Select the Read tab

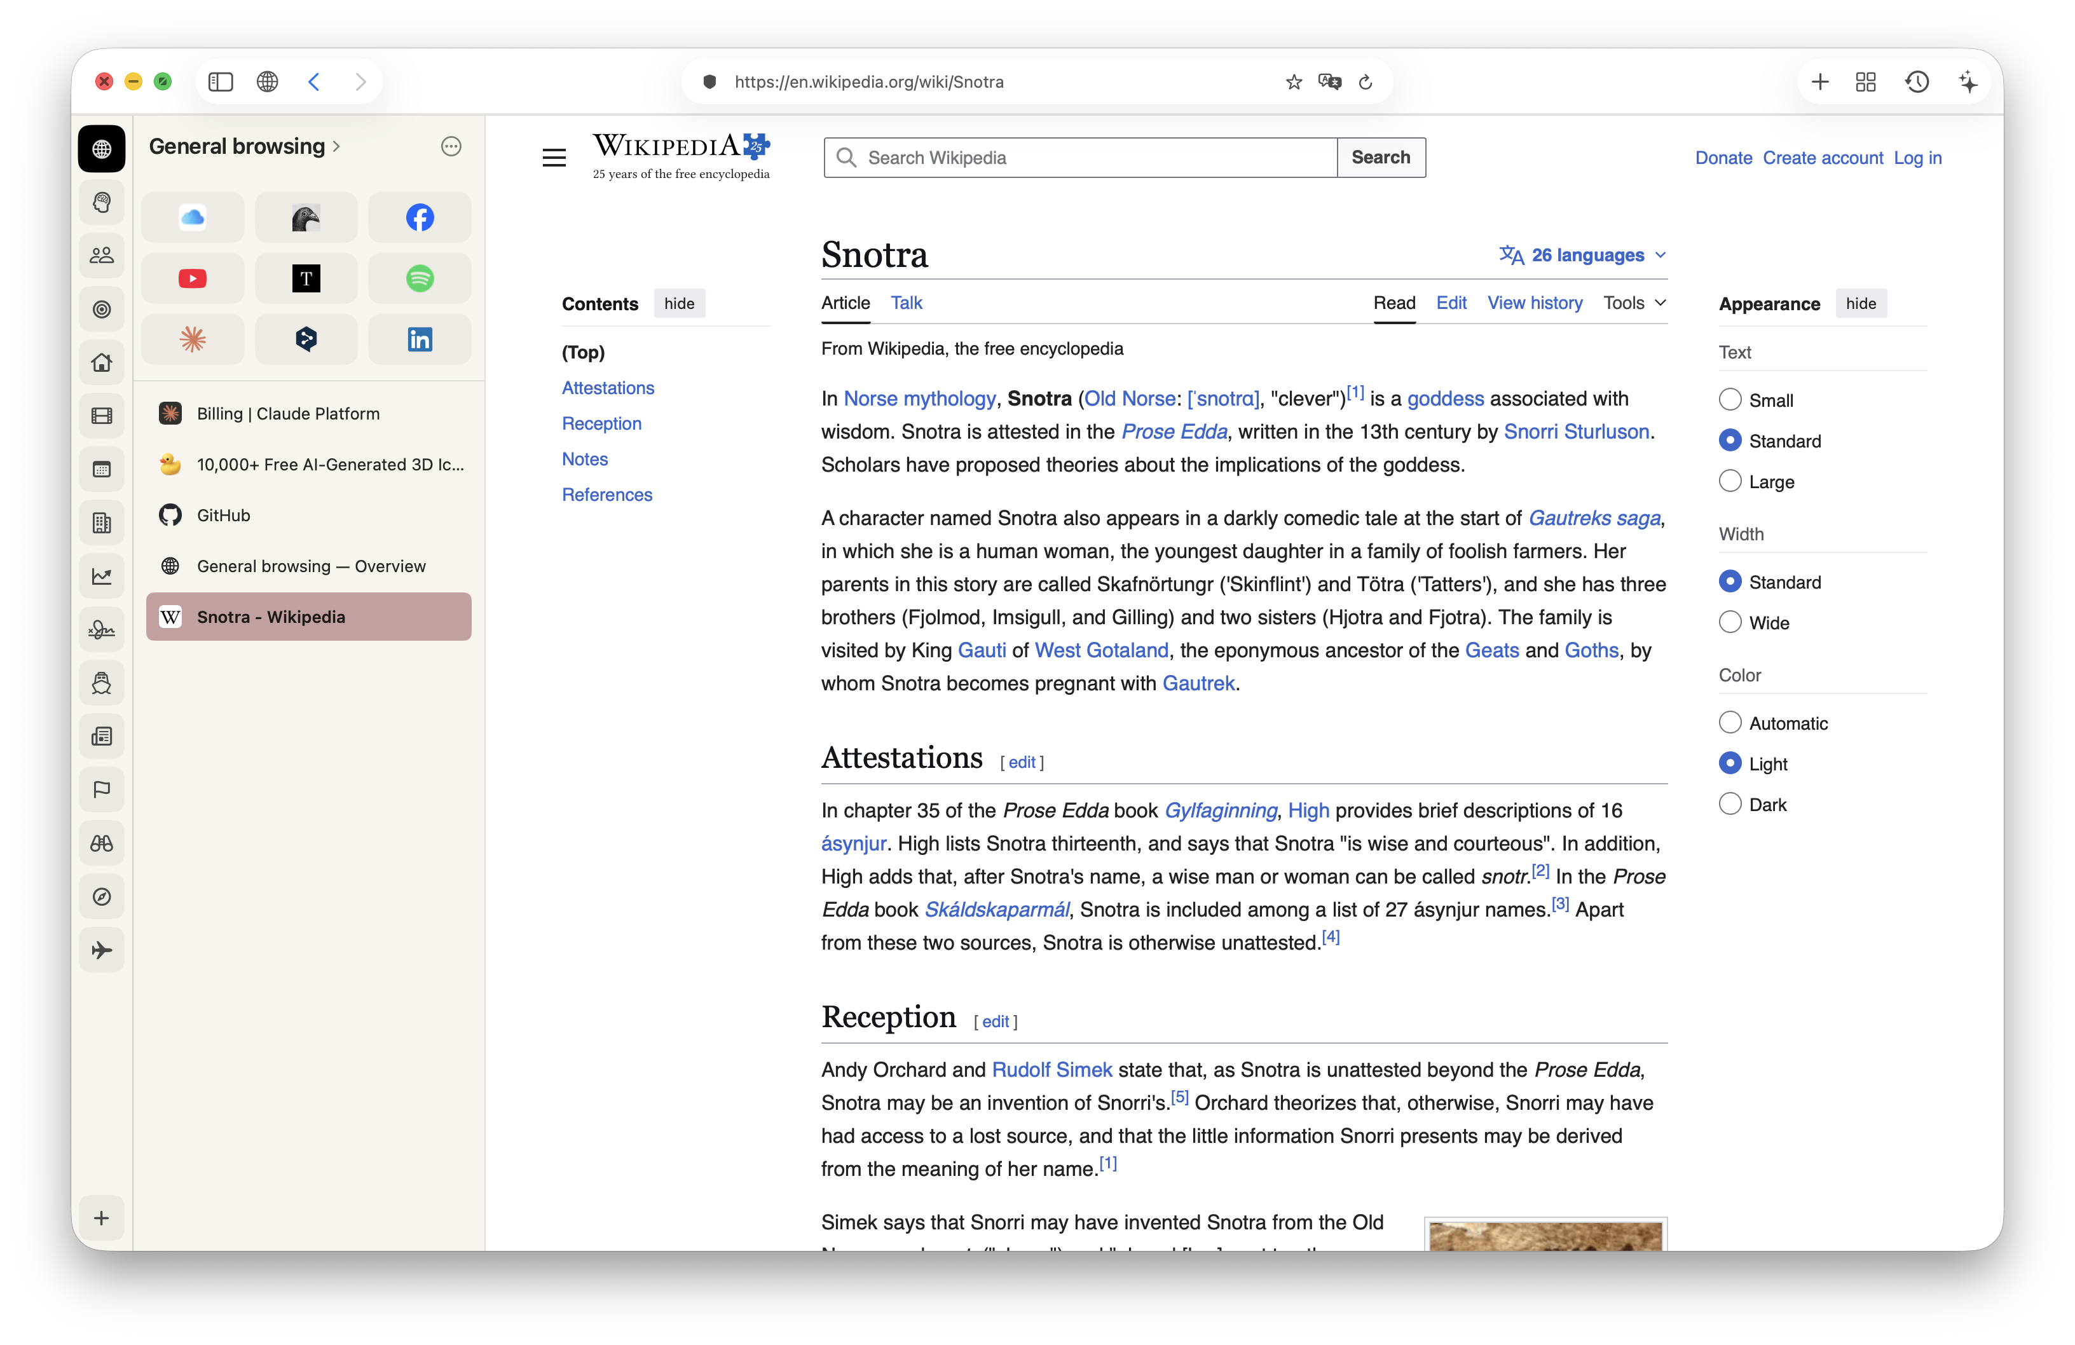point(1394,303)
